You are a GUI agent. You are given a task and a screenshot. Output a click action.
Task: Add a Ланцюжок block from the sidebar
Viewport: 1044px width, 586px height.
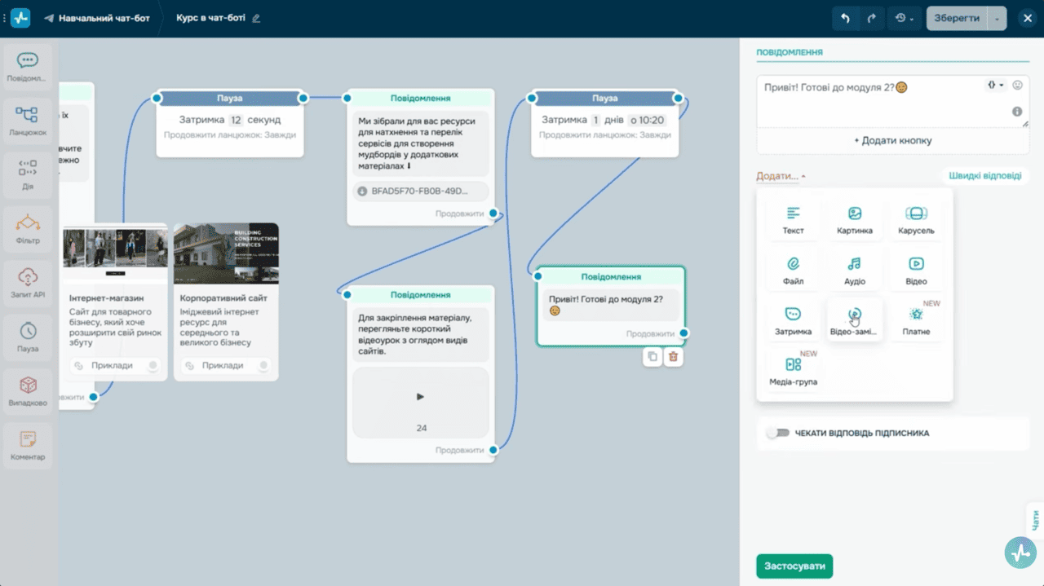(28, 121)
